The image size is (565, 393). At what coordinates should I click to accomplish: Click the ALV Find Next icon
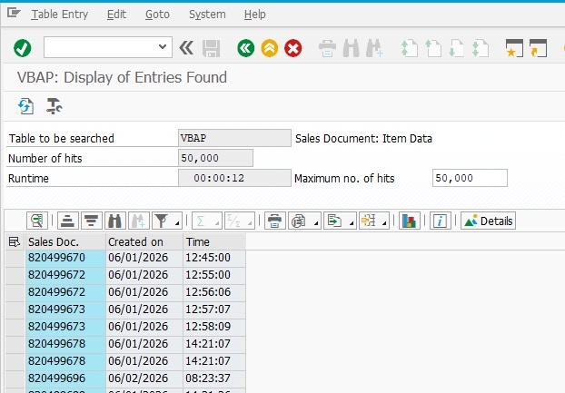[x=138, y=221]
